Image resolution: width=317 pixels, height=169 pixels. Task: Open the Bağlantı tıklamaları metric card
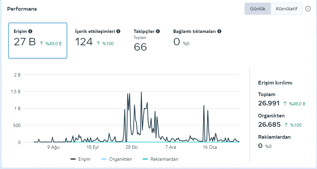(x=197, y=41)
